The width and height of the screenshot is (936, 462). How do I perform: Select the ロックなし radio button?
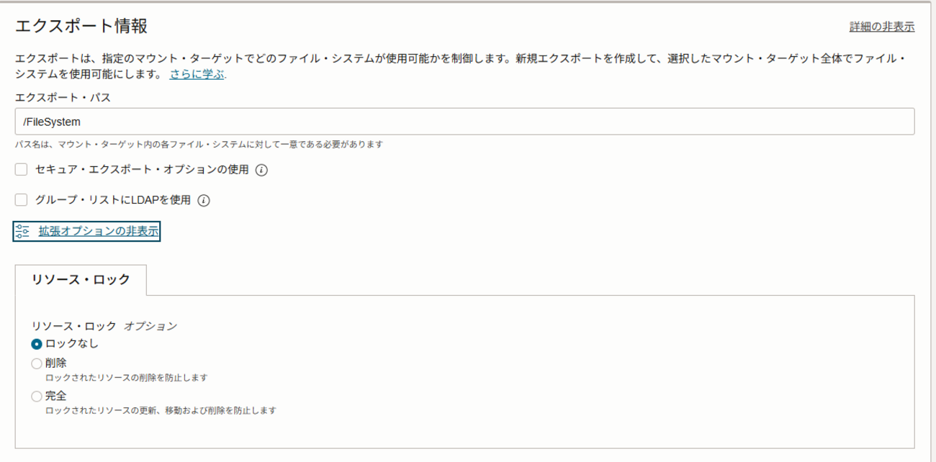37,344
